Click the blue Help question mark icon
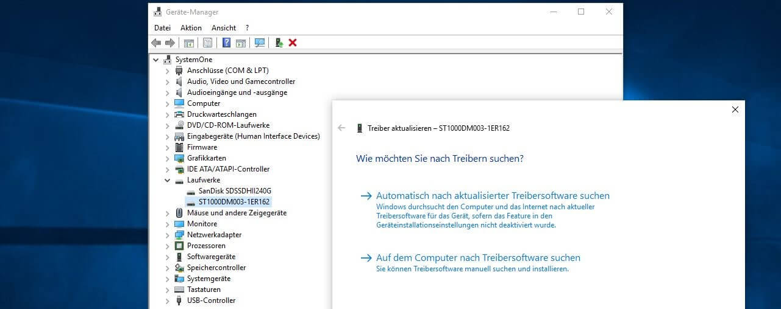Viewport: 781px width, 309px height. 226,43
